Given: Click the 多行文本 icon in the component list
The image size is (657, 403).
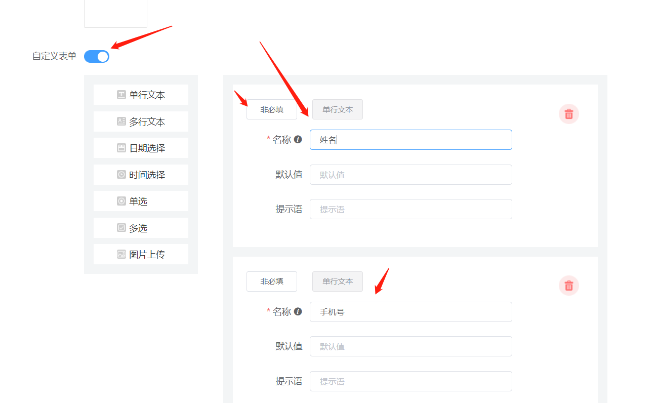Looking at the screenshot, I should click(x=121, y=122).
